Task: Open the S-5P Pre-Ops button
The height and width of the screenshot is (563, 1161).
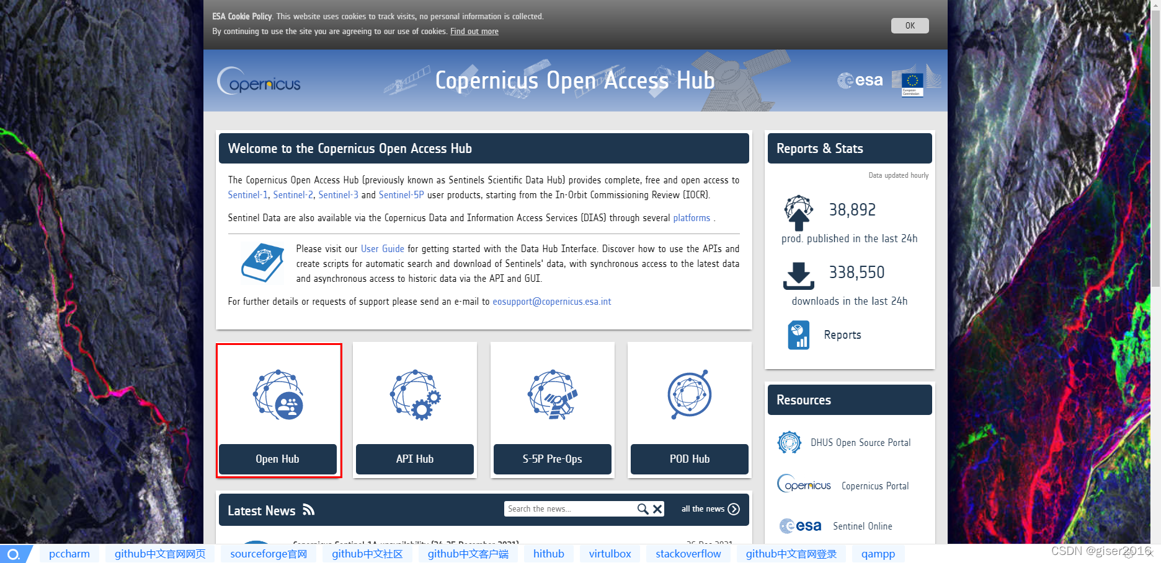Action: [553, 459]
